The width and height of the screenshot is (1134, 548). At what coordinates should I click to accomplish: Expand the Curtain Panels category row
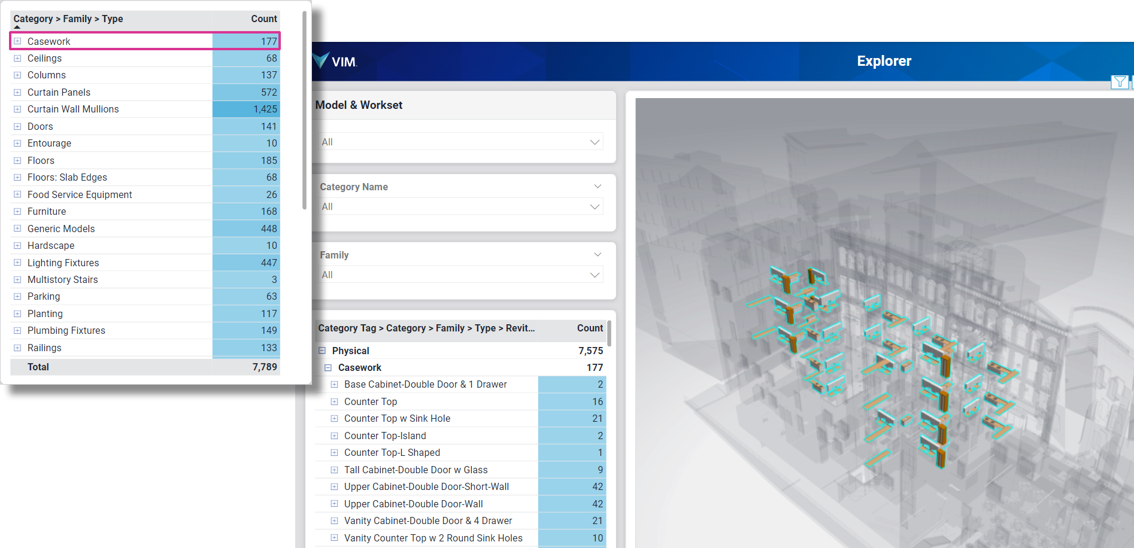tap(17, 92)
